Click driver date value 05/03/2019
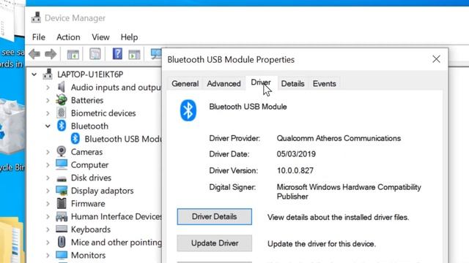Screen dimensions: 469x263 pos(296,154)
